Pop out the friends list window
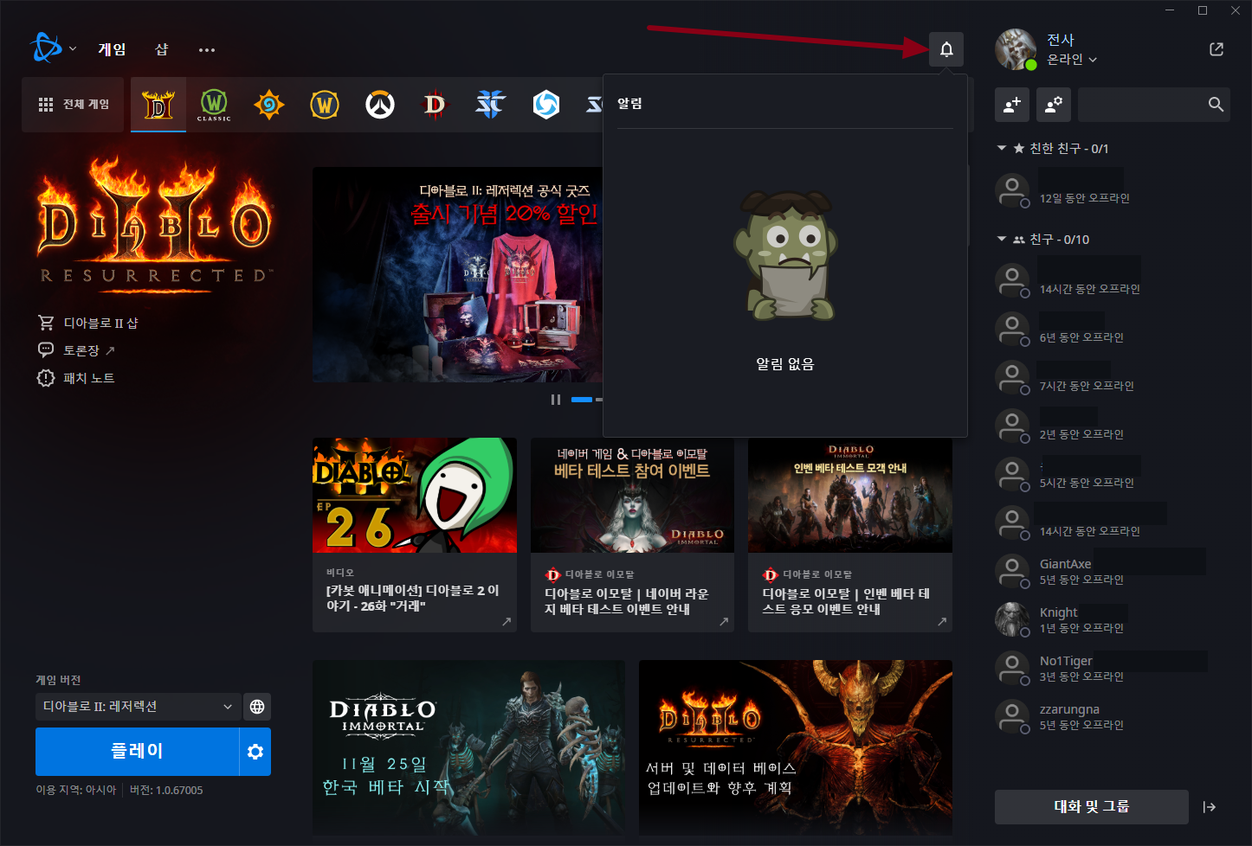This screenshot has width=1252, height=846. coord(1217,49)
